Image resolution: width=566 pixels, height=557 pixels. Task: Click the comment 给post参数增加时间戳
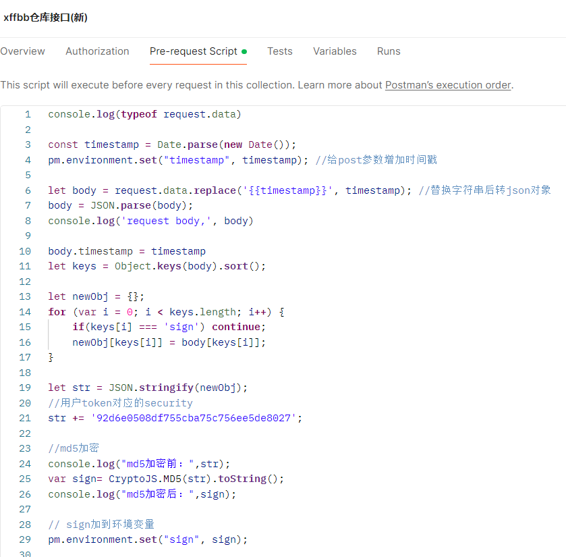tap(376, 159)
